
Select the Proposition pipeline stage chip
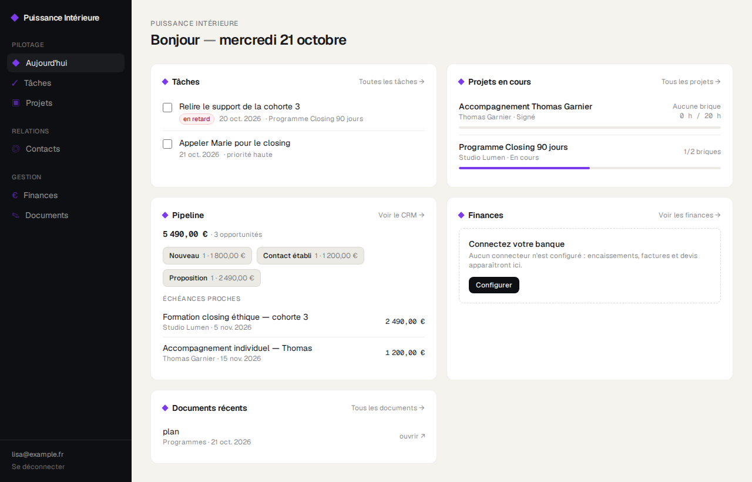coord(211,278)
